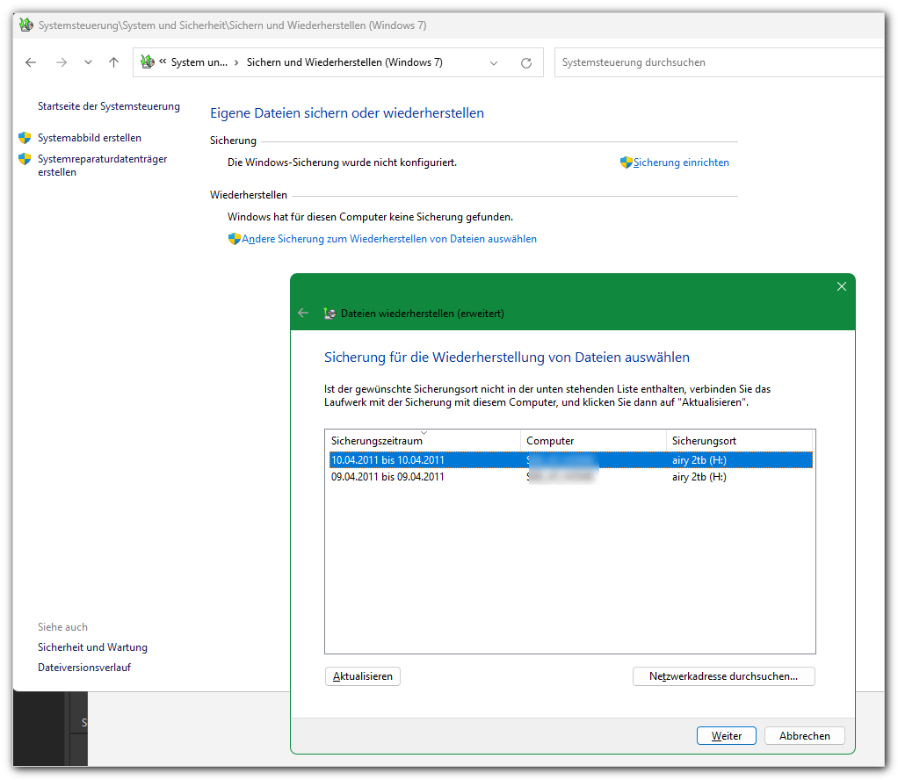Click the Control Panel icon in address bar
Image resolution: width=898 pixels, height=780 pixels.
point(148,61)
